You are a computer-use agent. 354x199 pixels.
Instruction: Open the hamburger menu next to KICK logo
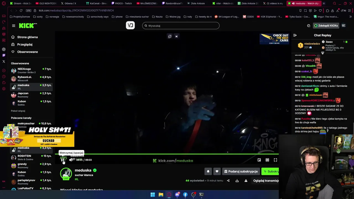[14, 26]
